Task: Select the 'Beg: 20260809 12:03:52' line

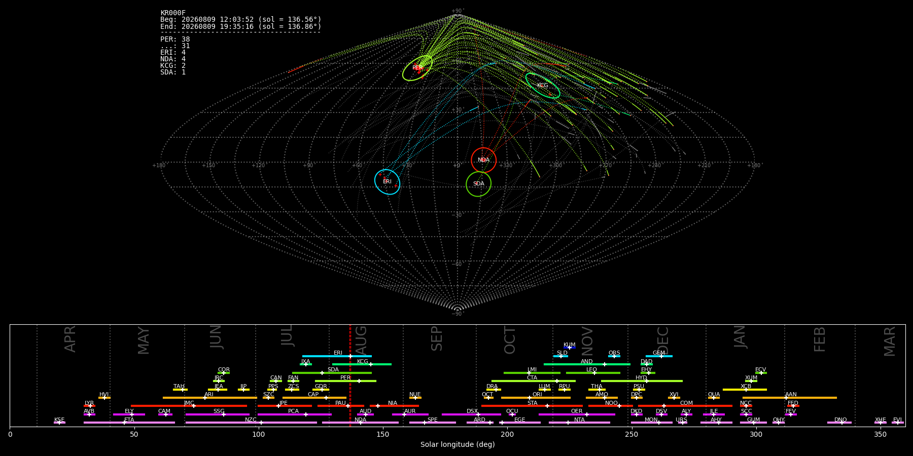Action: (241, 20)
